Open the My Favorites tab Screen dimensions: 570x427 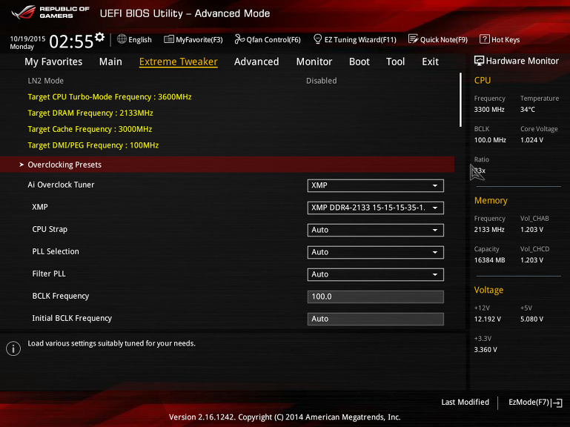point(53,62)
